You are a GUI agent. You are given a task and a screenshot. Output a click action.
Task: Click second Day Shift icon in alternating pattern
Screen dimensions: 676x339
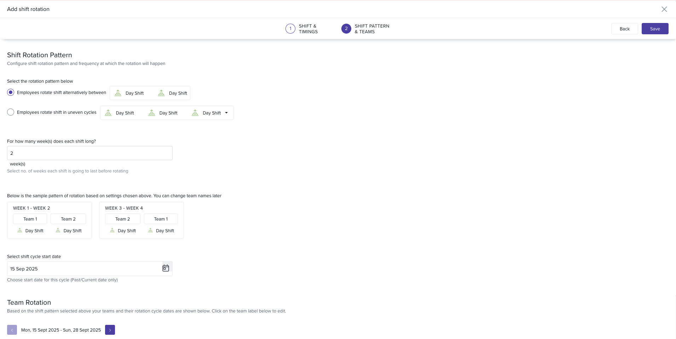161,93
